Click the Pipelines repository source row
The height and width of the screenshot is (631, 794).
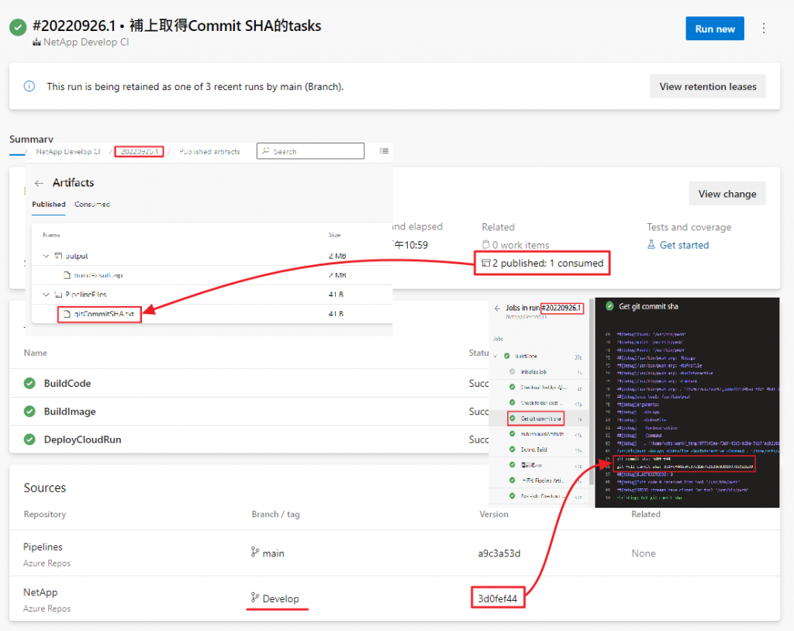pyautogui.click(x=394, y=553)
